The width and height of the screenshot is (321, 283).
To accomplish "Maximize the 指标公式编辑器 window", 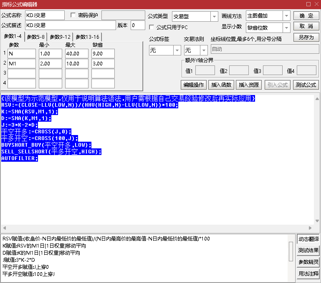I will pyautogui.click(x=308, y=4).
